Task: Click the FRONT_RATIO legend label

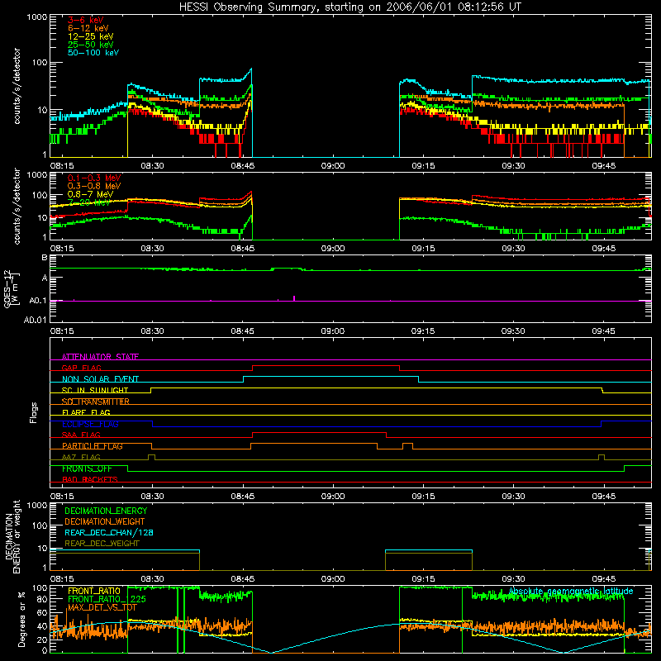Action: click(x=94, y=591)
